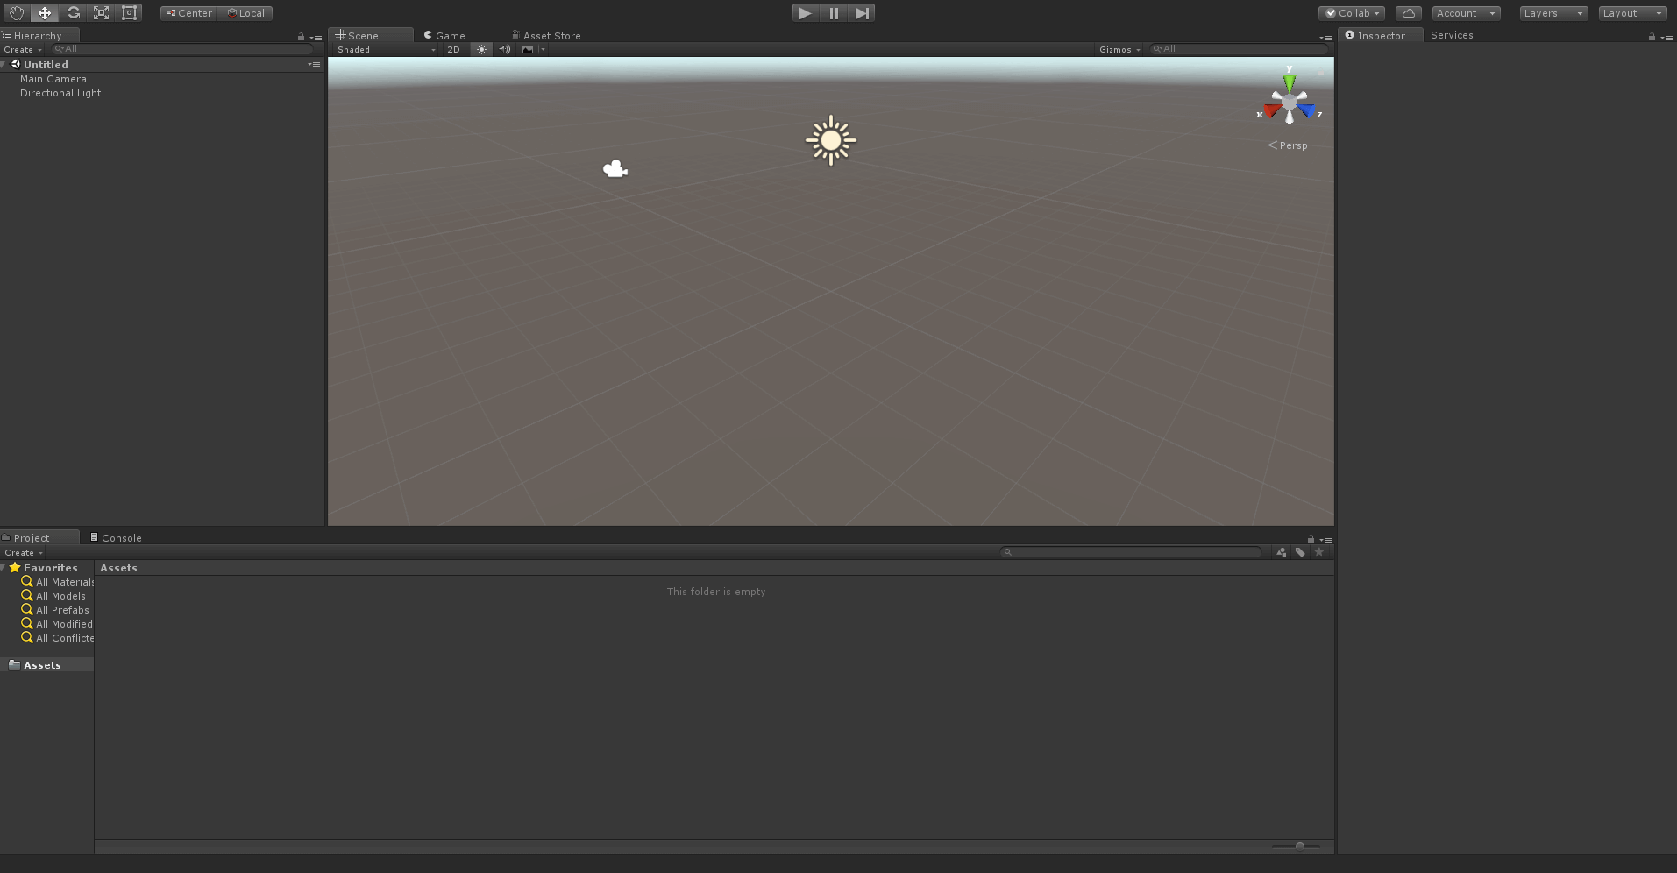Screen dimensions: 1677x873
Task: Focus the Hierarchy search field
Action: (x=182, y=49)
